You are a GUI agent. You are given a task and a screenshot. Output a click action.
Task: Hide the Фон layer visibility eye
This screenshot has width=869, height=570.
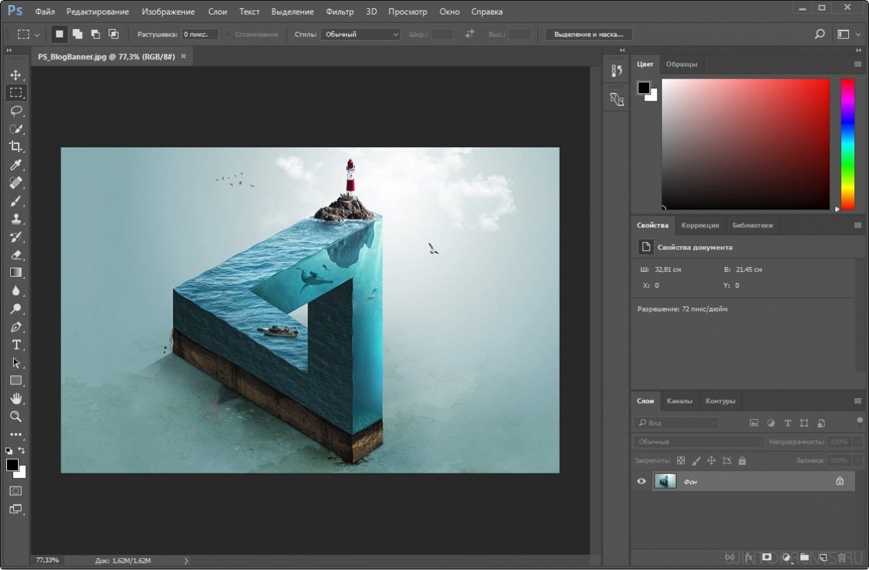click(x=641, y=481)
